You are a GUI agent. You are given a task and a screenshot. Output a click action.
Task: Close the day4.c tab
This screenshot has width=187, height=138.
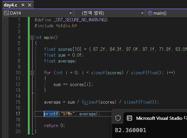click(x=30, y=5)
